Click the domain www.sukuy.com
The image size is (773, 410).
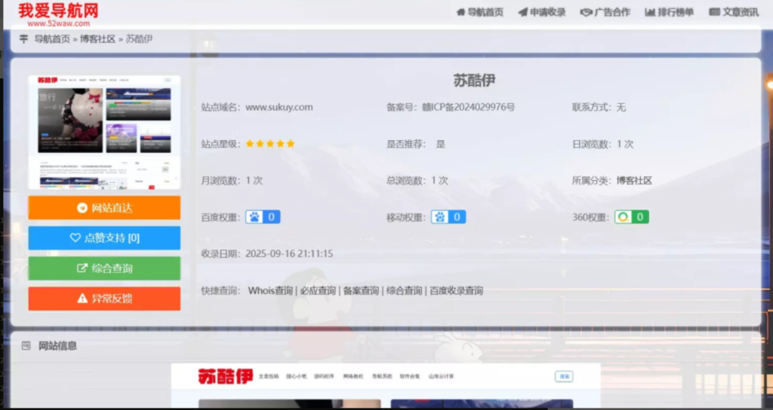click(279, 107)
